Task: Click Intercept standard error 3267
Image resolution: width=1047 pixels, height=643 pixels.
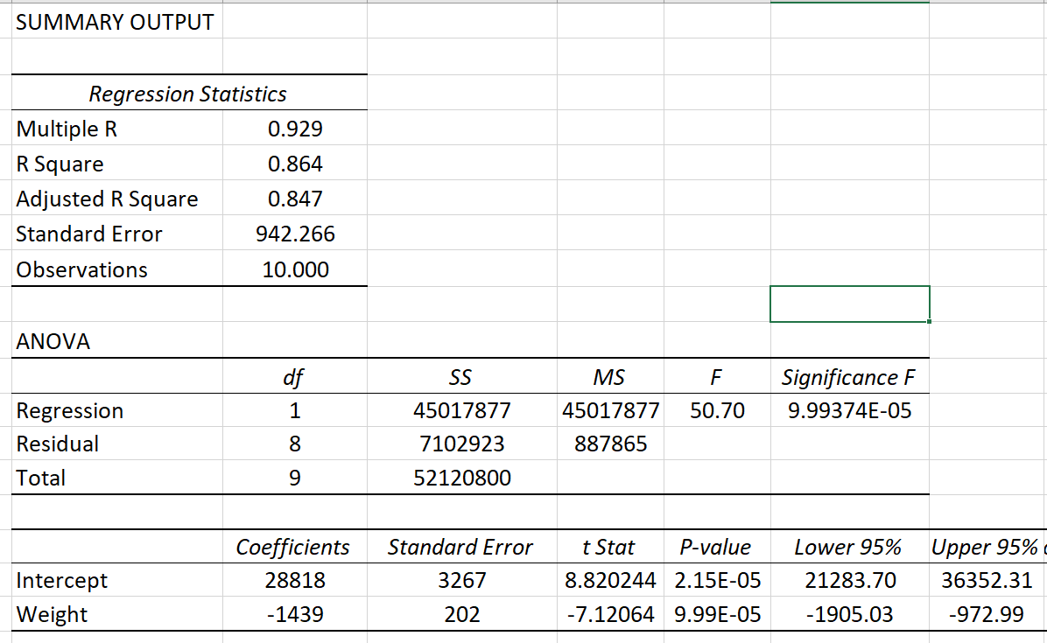Action: click(461, 580)
